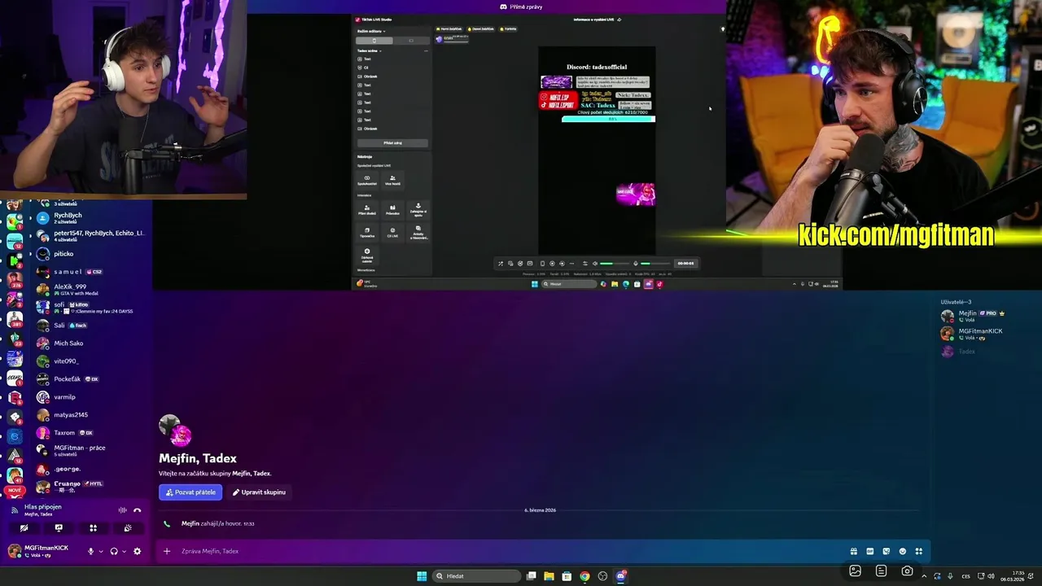1042x586 pixels.
Task: Click Přidat zdroj in streamed TikTok Studio
Action: coord(392,143)
